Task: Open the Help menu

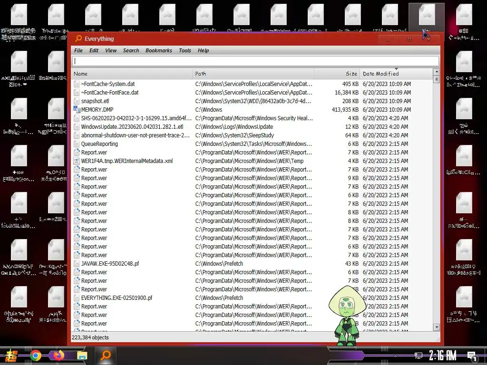Action: (x=203, y=50)
